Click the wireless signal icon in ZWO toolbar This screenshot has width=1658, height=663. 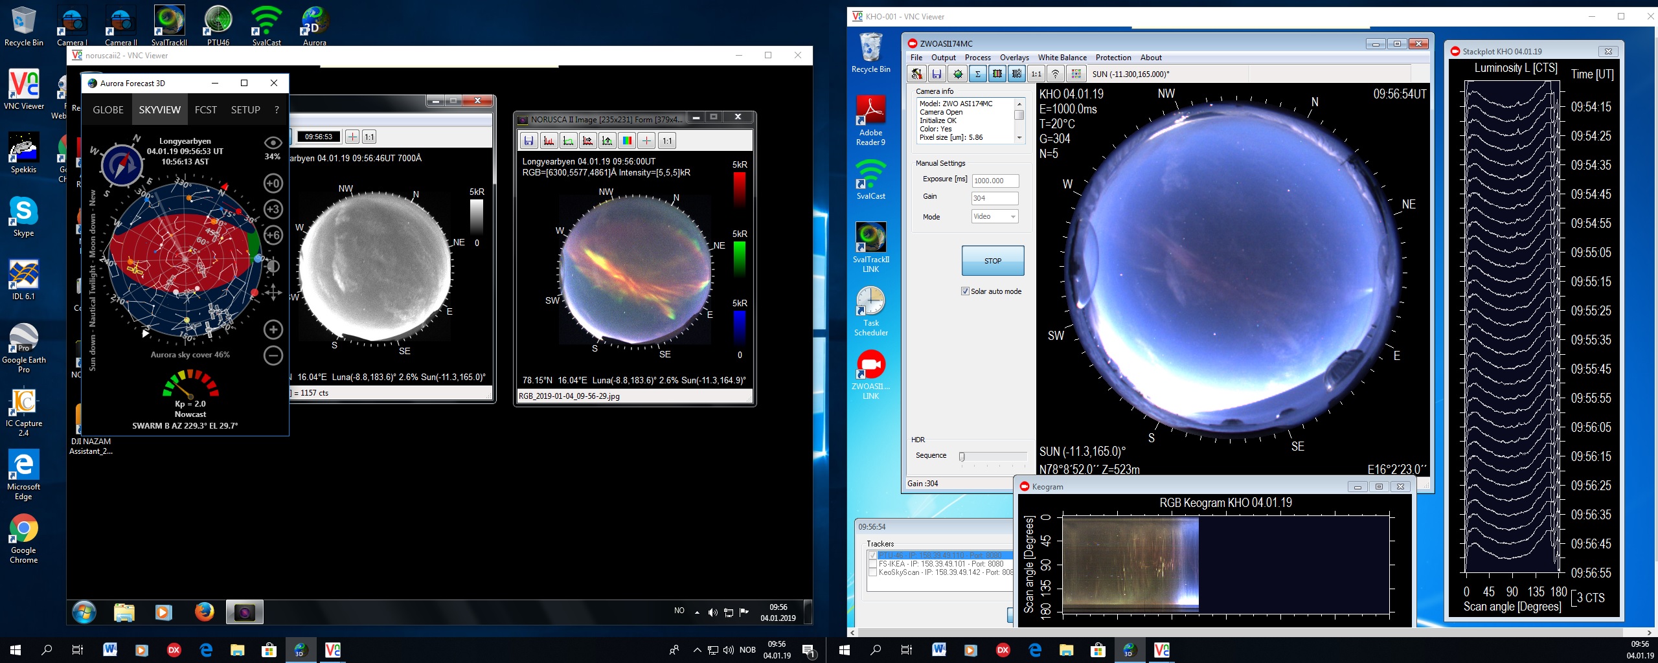coord(1055,74)
